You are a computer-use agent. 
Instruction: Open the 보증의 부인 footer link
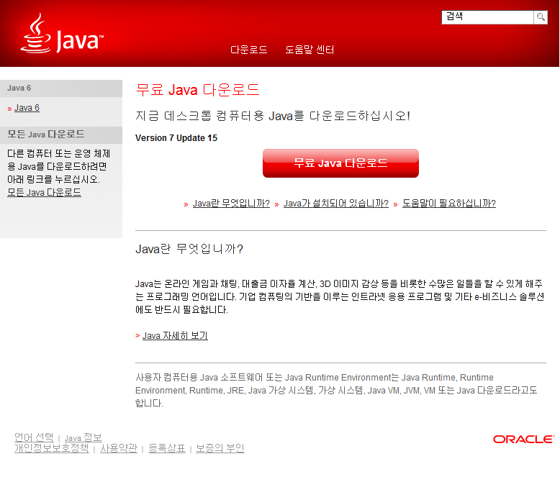tap(220, 448)
